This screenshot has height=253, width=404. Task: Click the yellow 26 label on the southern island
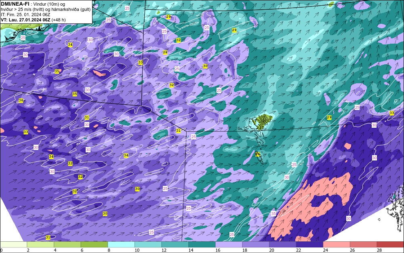pyautogui.click(x=258, y=154)
